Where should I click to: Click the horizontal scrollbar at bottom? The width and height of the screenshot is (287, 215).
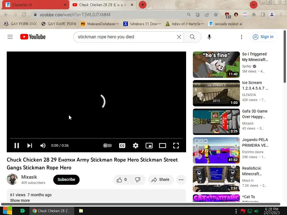point(141,204)
